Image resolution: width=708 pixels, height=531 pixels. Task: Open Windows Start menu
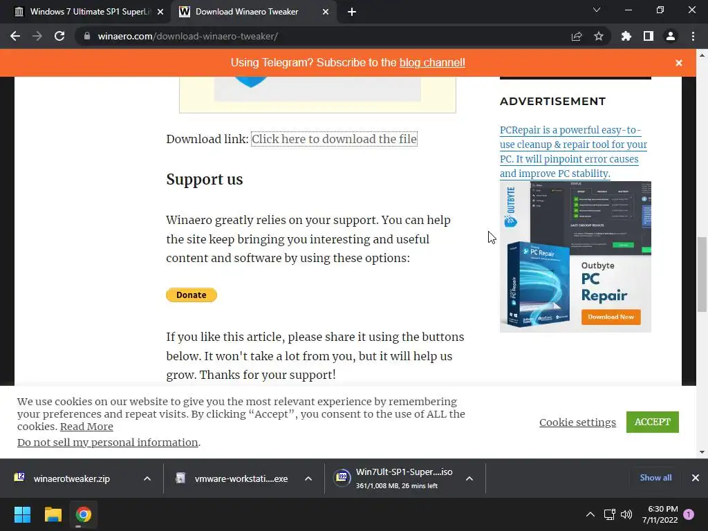click(x=22, y=514)
